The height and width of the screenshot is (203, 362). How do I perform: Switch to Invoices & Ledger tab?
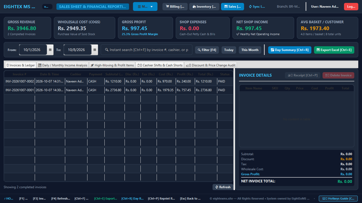point(21,65)
